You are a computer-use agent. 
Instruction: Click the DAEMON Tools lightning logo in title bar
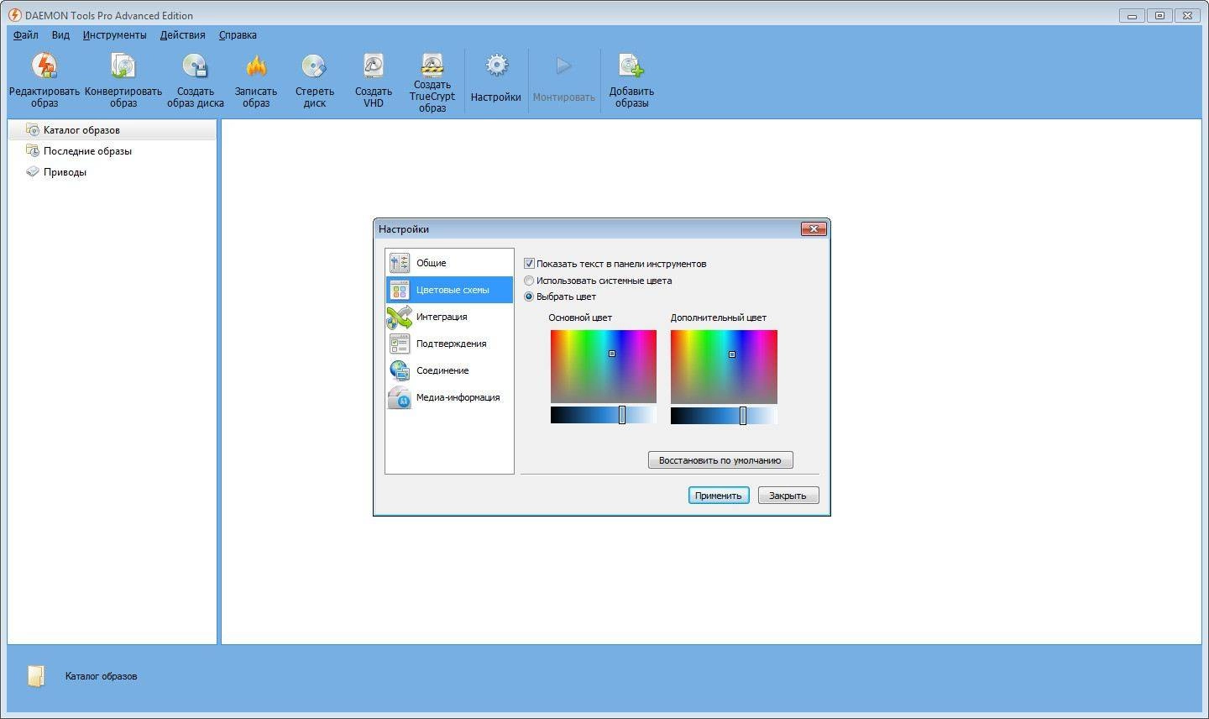click(x=14, y=15)
